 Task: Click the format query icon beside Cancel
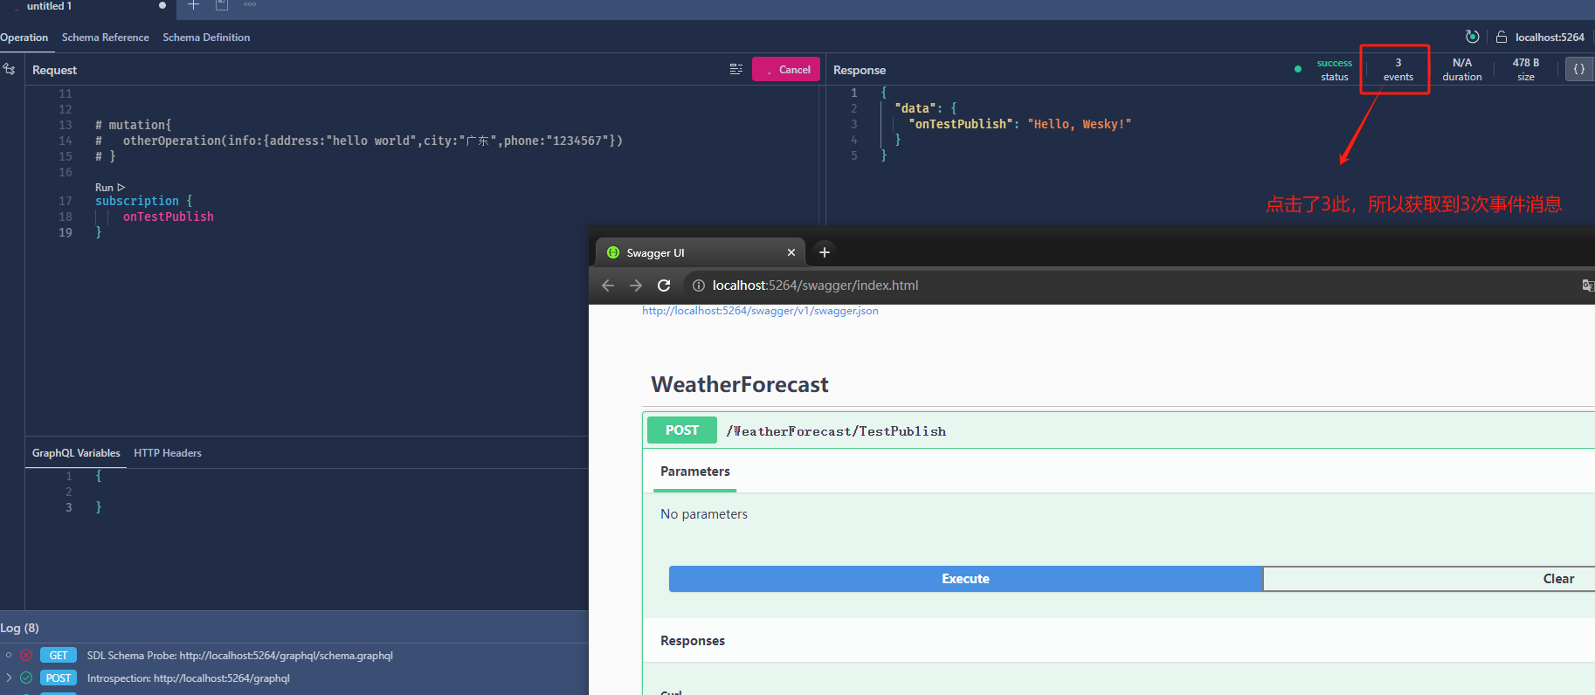(x=736, y=69)
